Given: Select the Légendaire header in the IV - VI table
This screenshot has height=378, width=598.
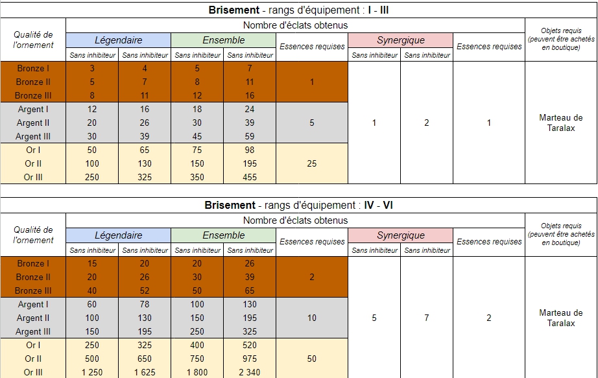Looking at the screenshot, I should tap(118, 235).
